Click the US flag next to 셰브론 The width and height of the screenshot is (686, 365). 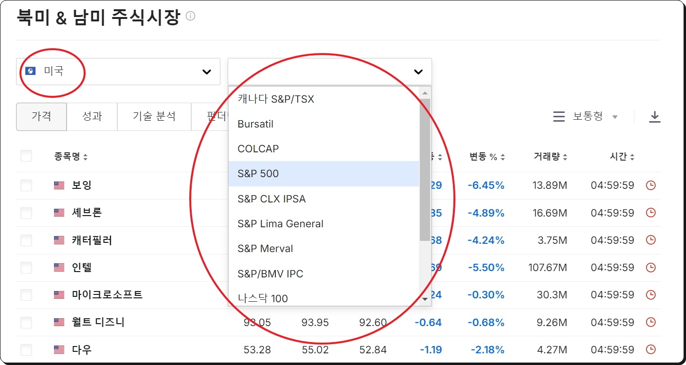point(59,213)
